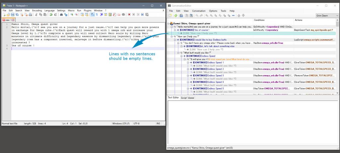Click Zoom in icon in Notepad++

pyautogui.click(x=72, y=15)
